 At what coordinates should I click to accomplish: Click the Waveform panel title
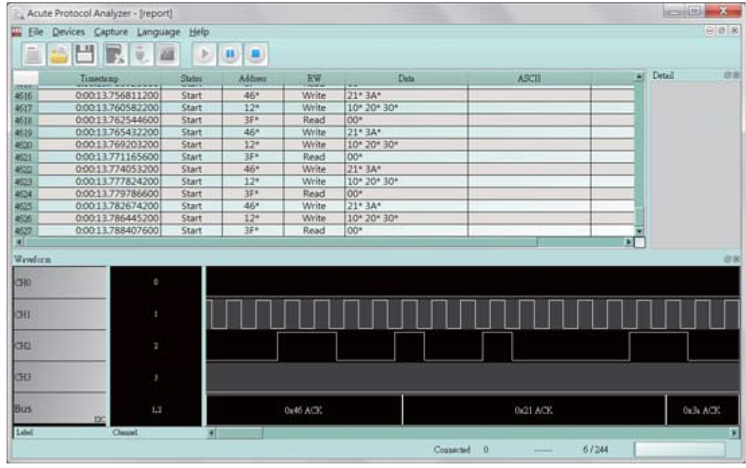32,259
